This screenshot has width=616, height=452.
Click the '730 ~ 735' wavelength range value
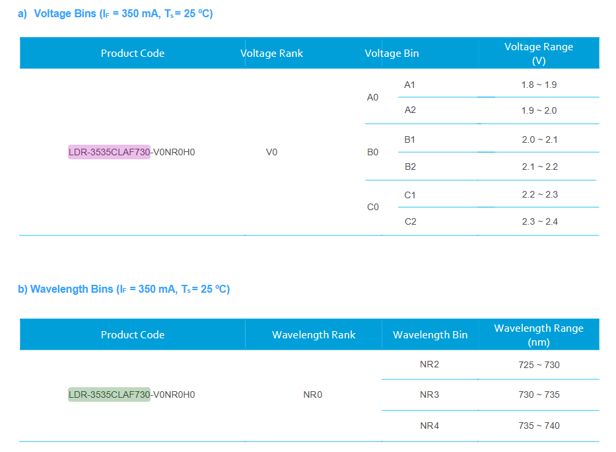(539, 395)
